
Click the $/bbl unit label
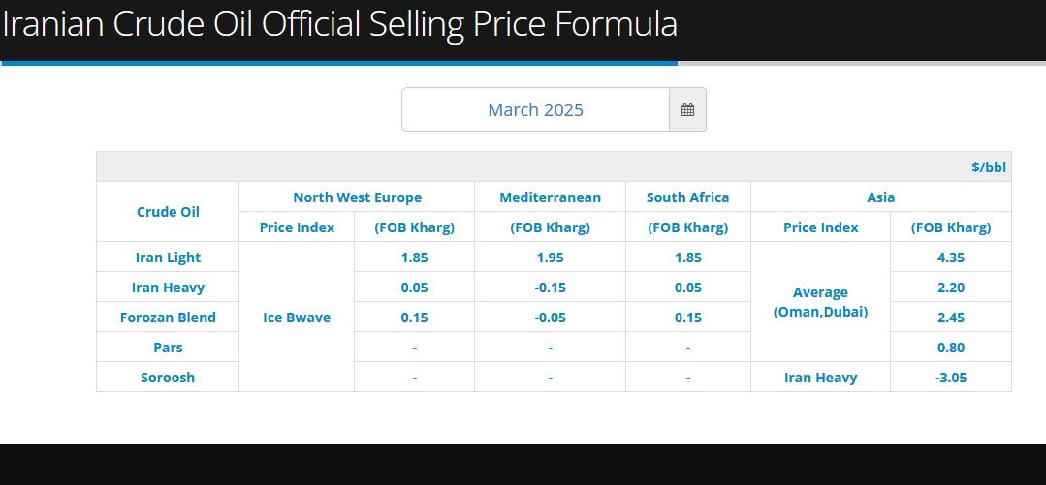pos(989,167)
